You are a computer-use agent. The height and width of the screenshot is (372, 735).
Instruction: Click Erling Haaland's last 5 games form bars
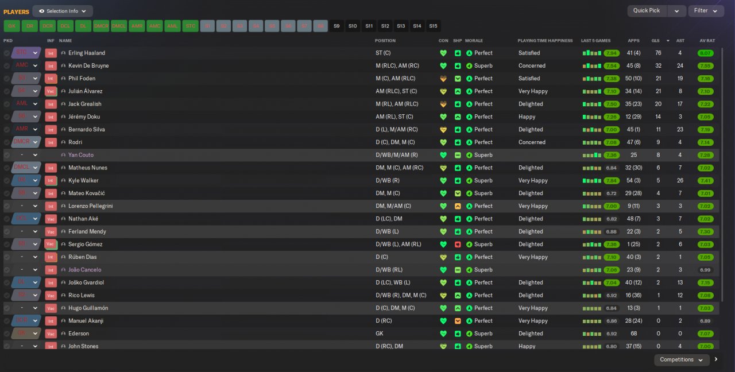click(x=591, y=53)
